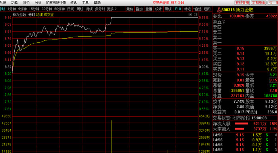
Task: Click the R 1000 badge icon
Action: click(x=219, y=10)
